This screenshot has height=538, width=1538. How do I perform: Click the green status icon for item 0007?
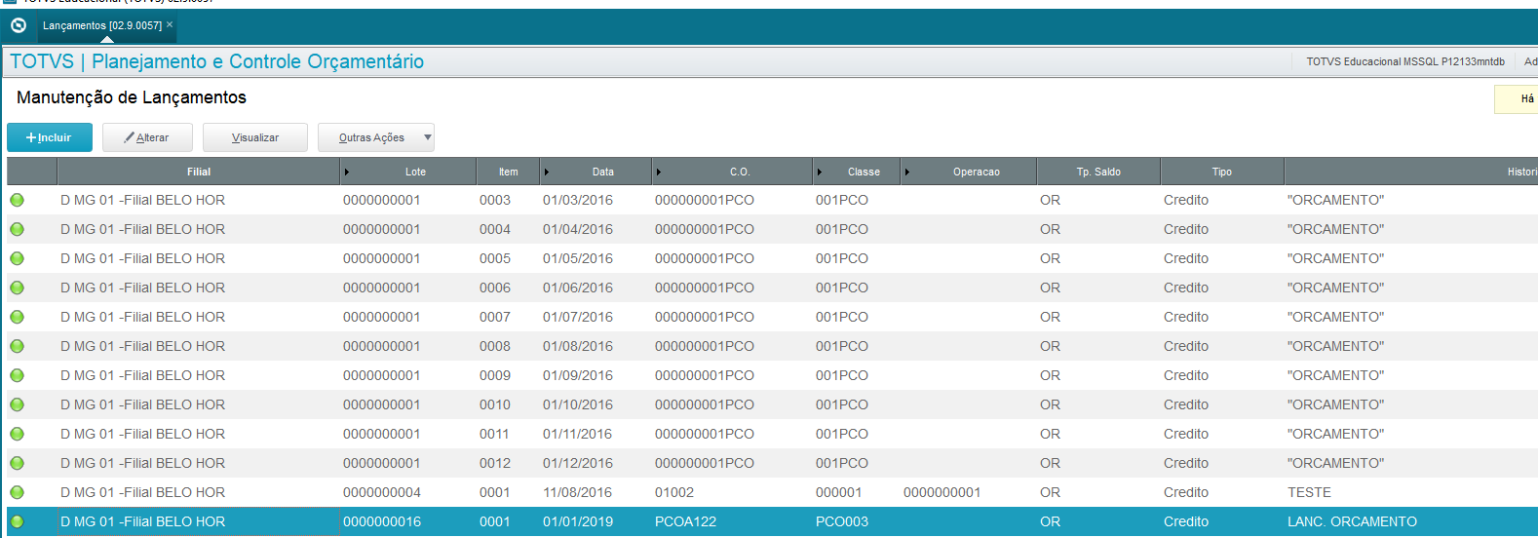(x=17, y=317)
